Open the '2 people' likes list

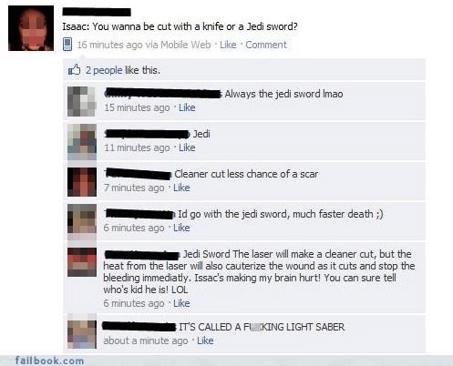click(x=104, y=70)
